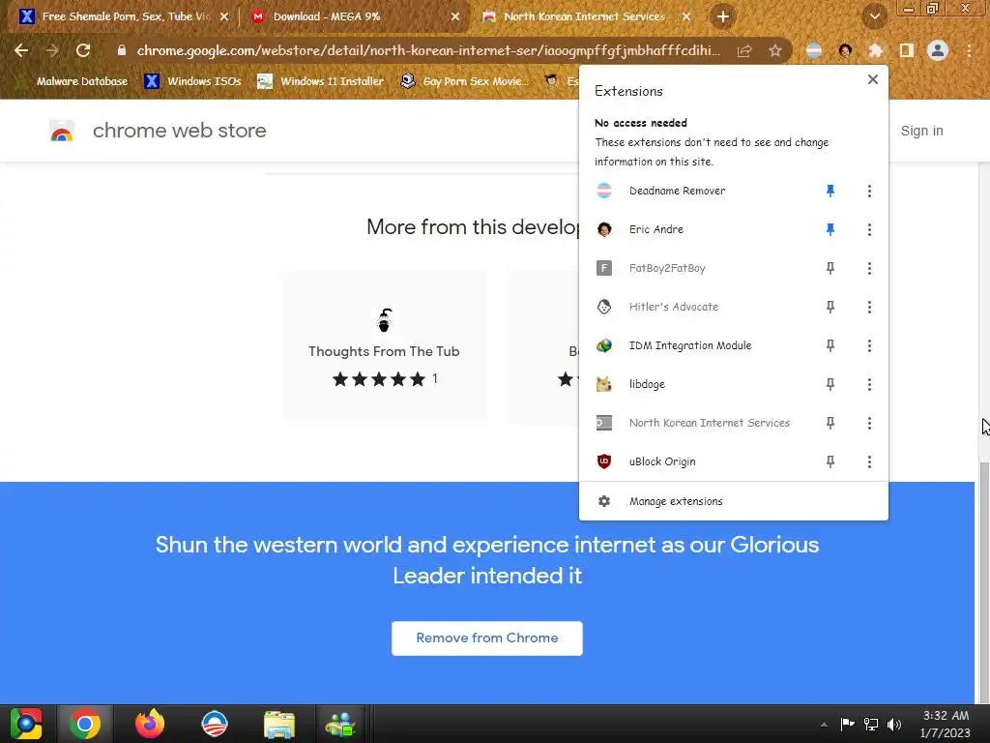Pin North Korean Internet Services to toolbar
The image size is (990, 743).
(x=830, y=423)
